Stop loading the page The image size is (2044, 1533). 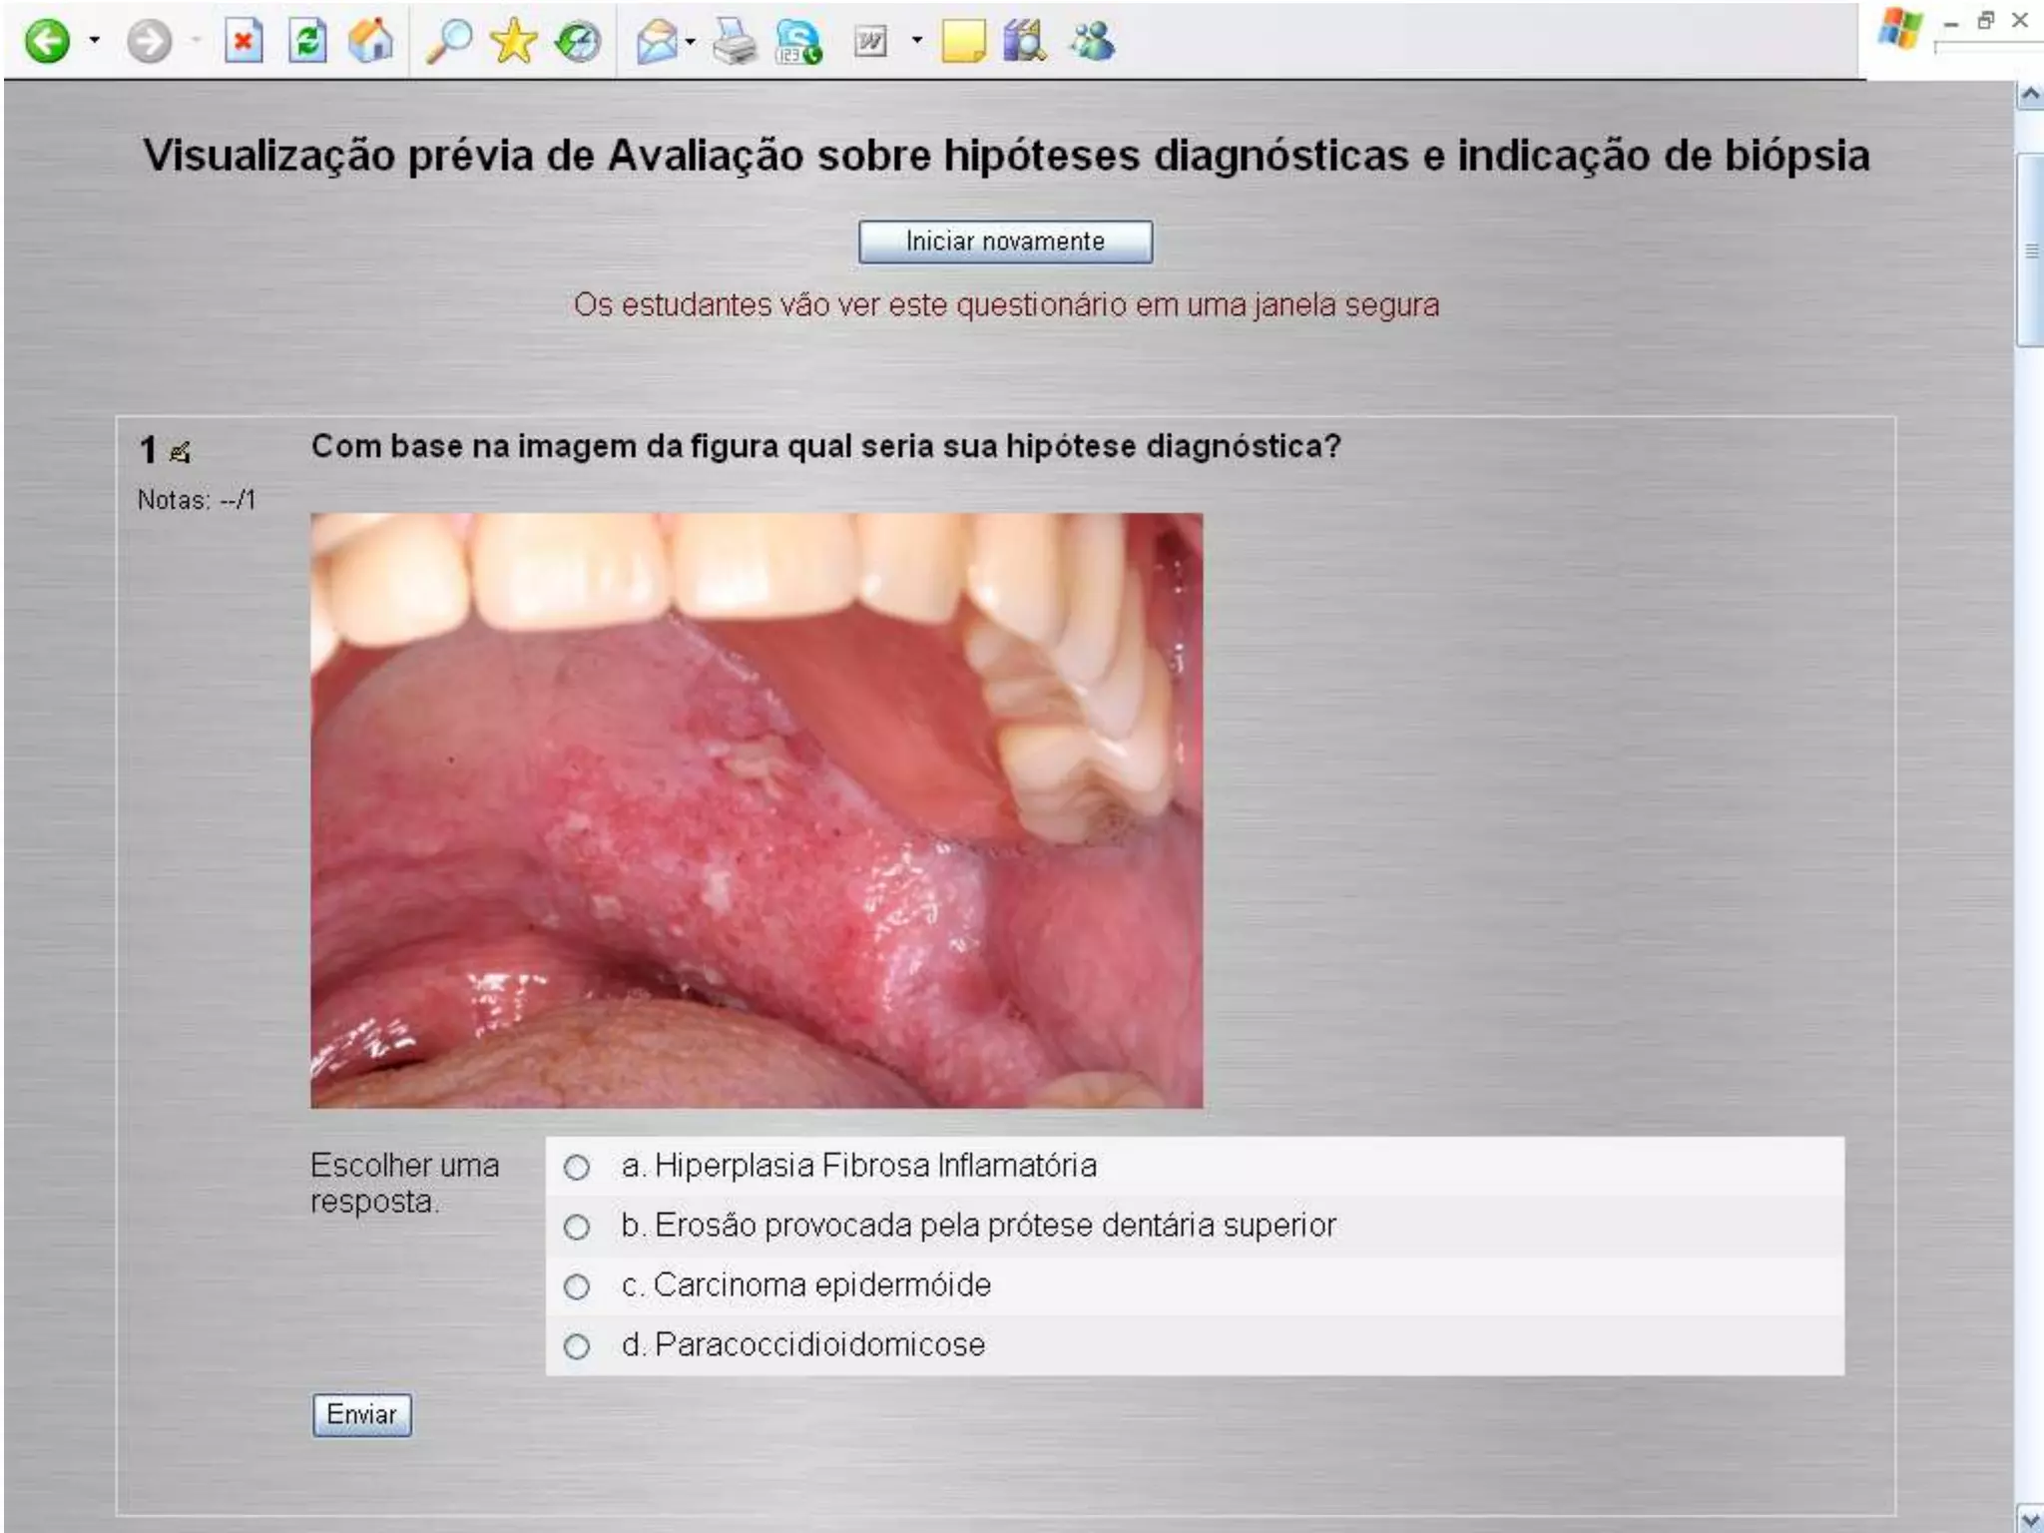click(x=244, y=42)
